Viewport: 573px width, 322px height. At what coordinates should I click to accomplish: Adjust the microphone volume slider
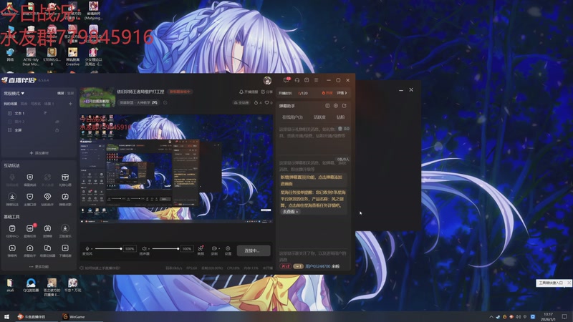click(108, 248)
